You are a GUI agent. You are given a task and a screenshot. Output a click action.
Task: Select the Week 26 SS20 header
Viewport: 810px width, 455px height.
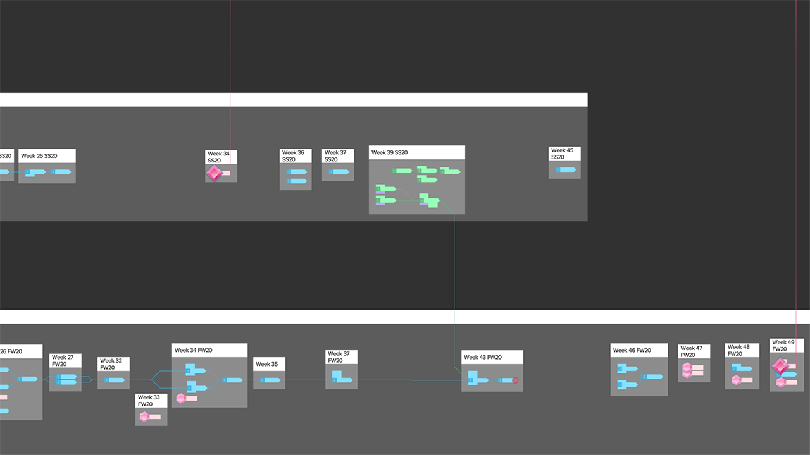(47, 155)
